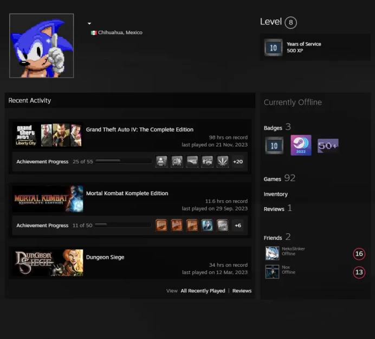Open the Friends 2 list link
375x339 pixels.
click(x=277, y=237)
